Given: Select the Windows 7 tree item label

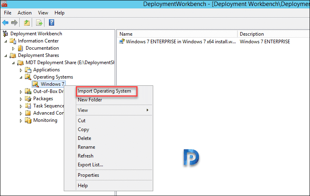Looking at the screenshot, I should point(53,84).
